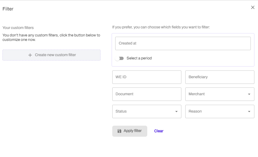258x157 pixels.
Task: Focus the Created at date field
Action: coord(183,43)
